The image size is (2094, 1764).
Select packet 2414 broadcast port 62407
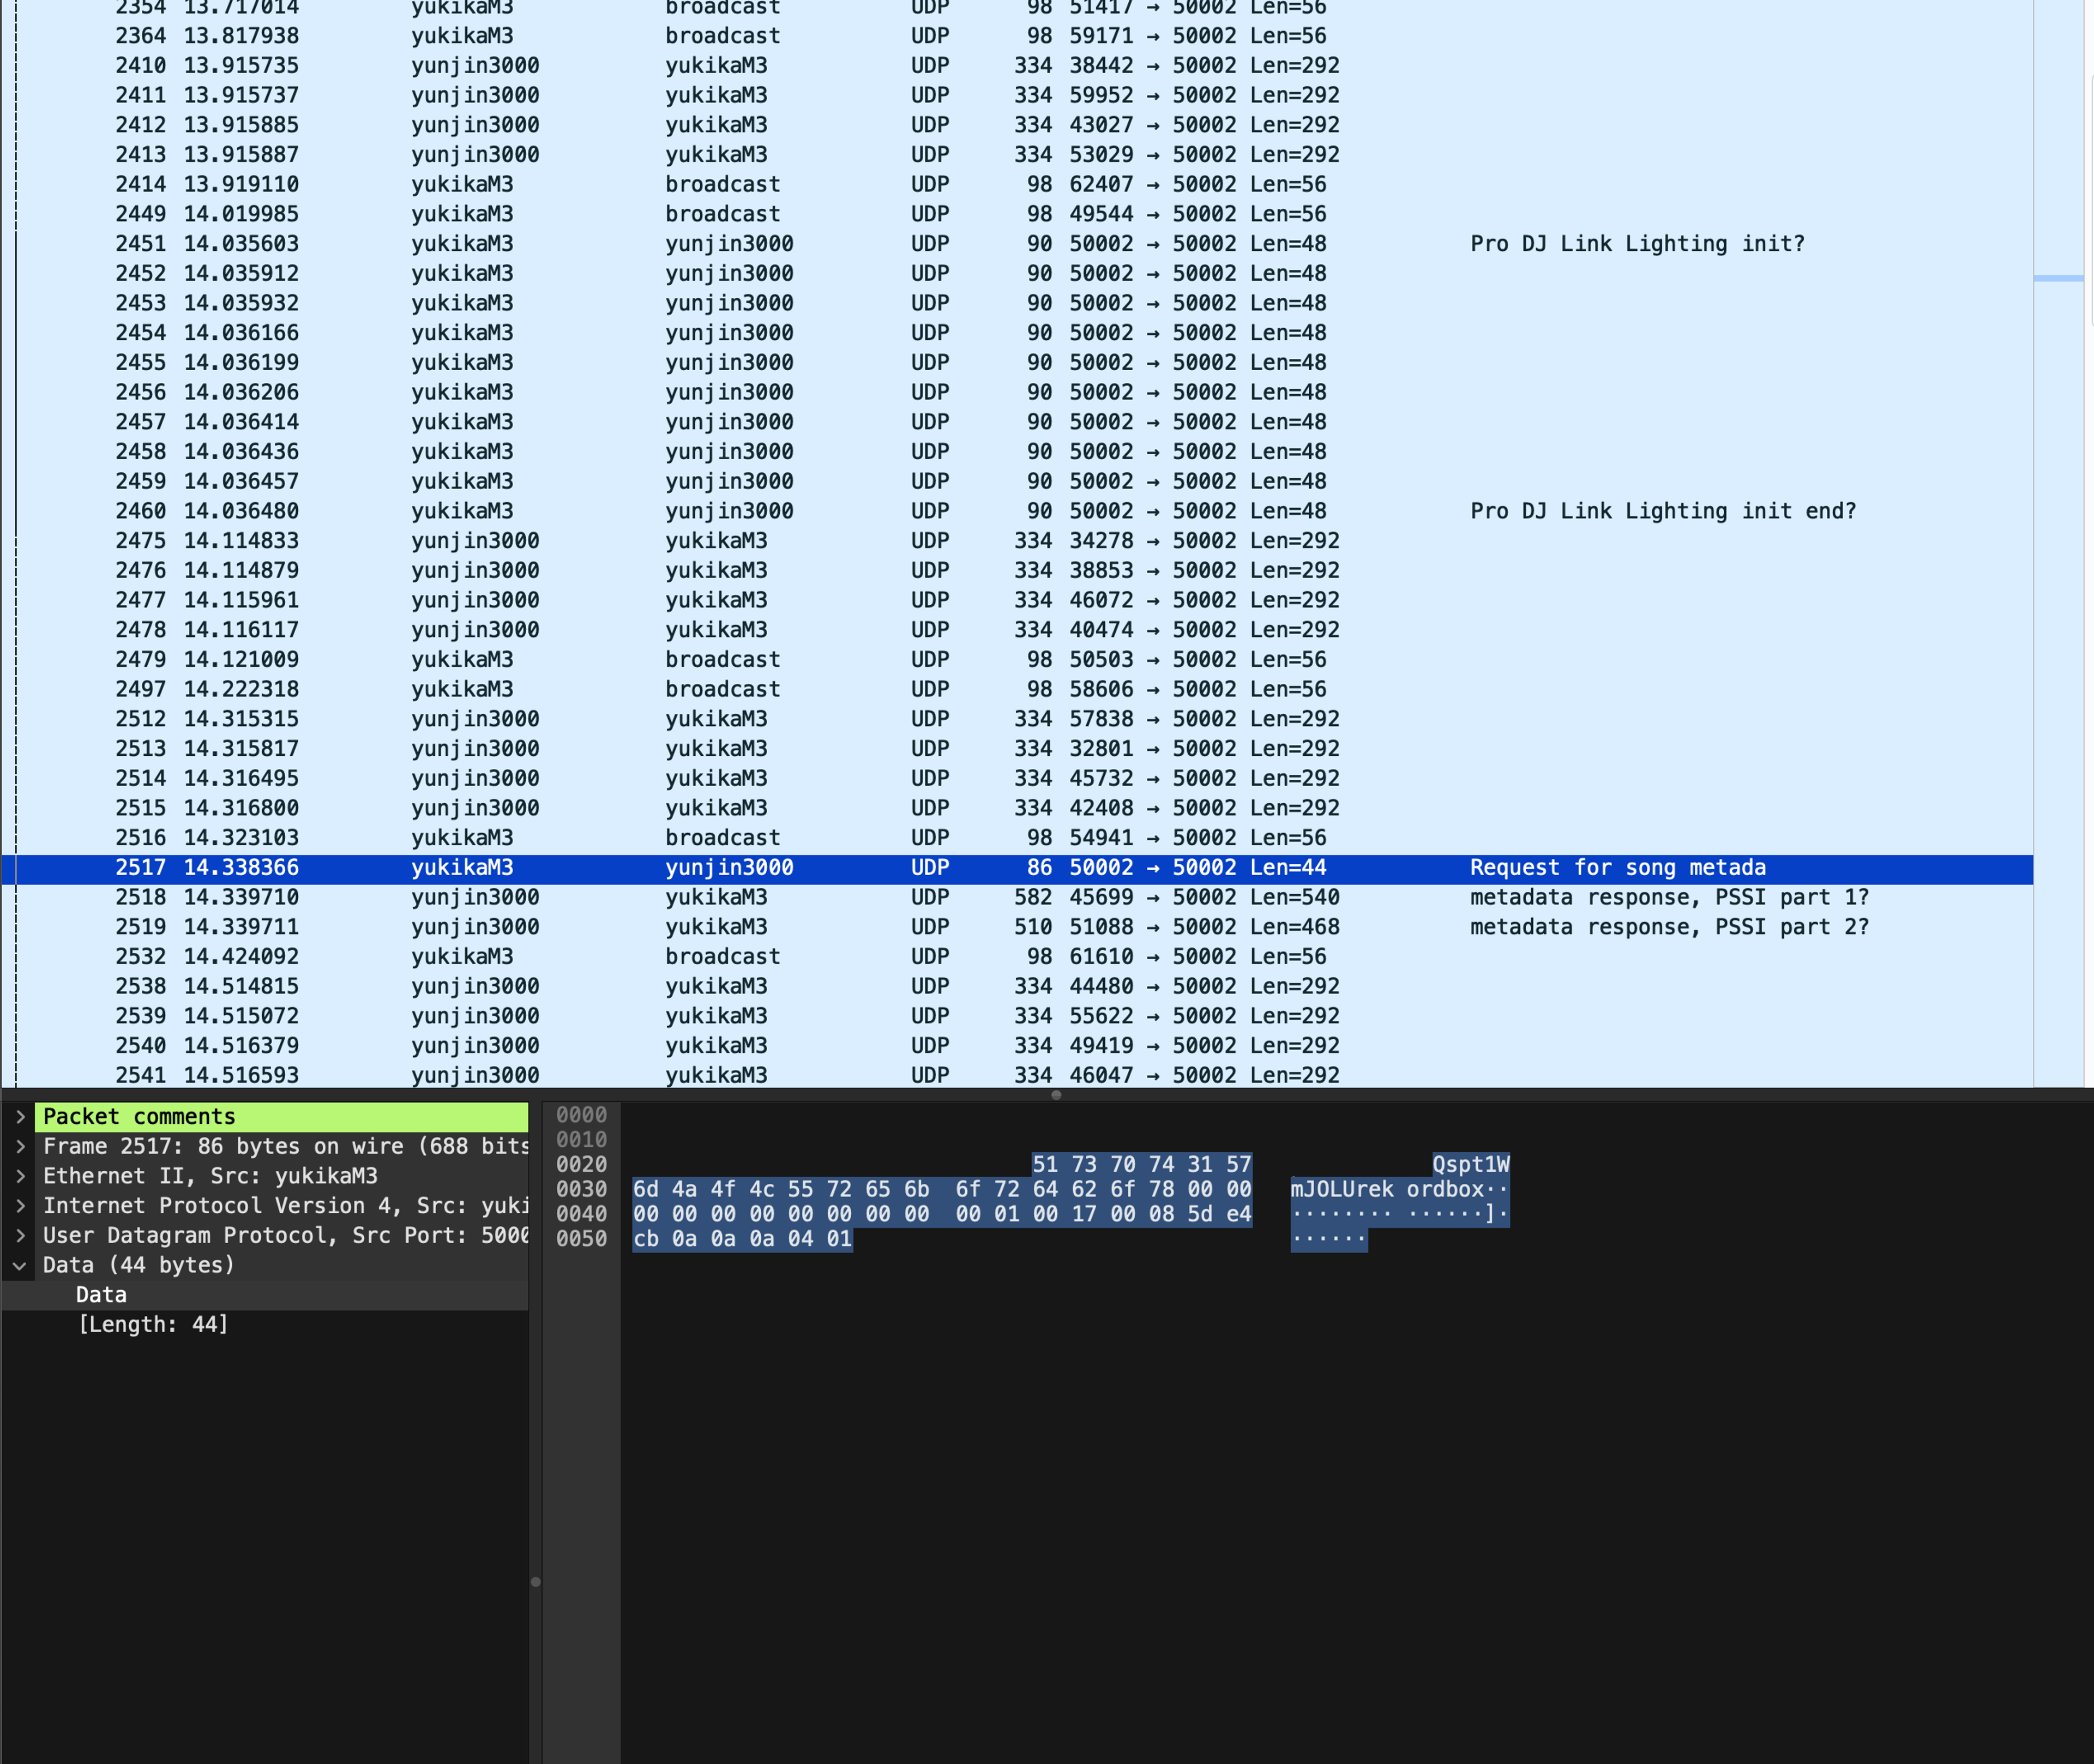(x=1017, y=185)
